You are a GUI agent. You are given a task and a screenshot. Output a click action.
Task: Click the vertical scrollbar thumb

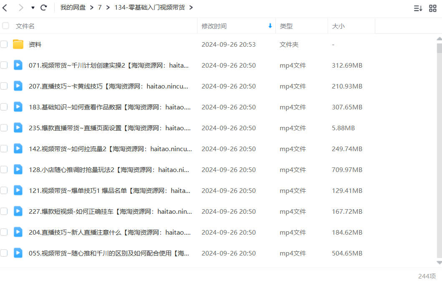439,48
